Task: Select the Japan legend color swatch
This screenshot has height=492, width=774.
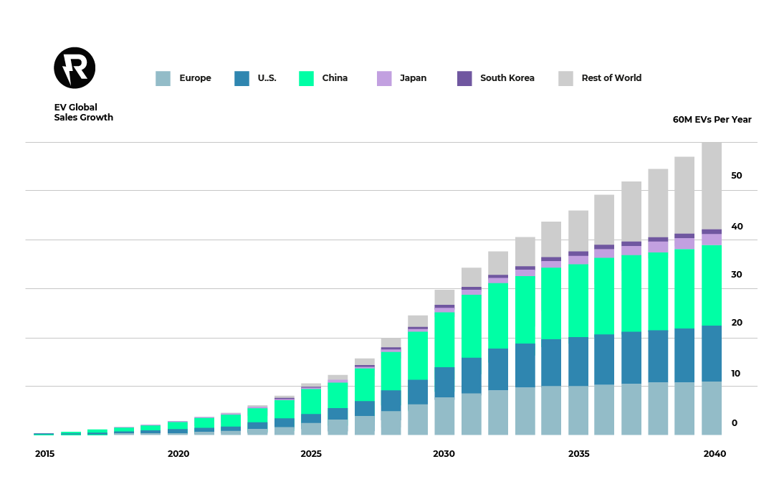Action: [384, 79]
